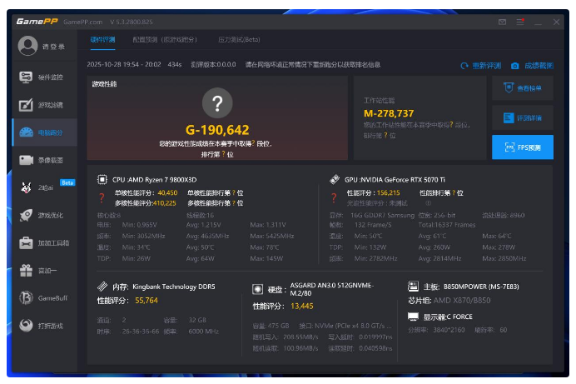Open the video recording camera icon
Screen dimensions: 576x384
coord(26,160)
